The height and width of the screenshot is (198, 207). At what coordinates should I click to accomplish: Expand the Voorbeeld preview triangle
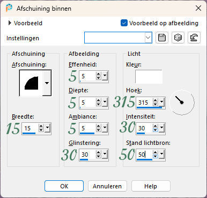pos(10,23)
